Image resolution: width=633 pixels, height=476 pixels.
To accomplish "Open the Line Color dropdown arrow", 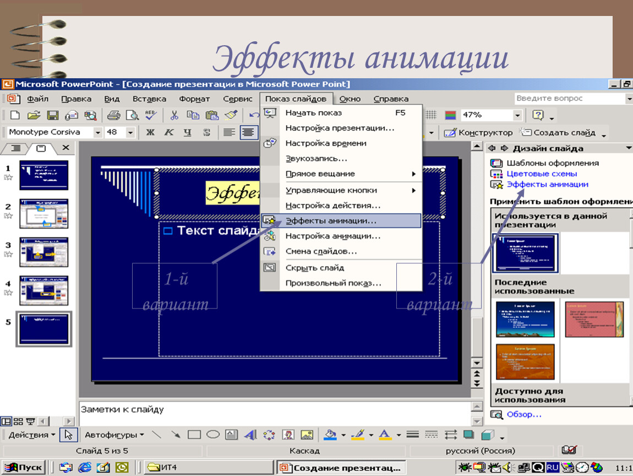I will tap(370, 435).
